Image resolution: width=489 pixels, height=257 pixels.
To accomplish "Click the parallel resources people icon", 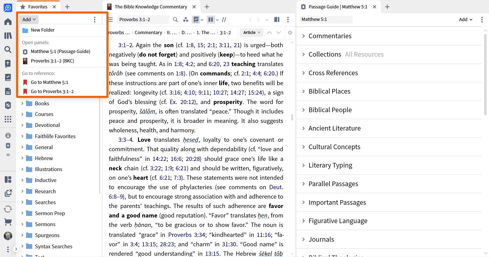I will [x=186, y=20].
